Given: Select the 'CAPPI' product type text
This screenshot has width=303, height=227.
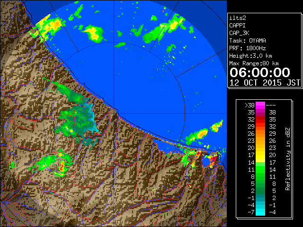Looking at the screenshot, I should (237, 26).
